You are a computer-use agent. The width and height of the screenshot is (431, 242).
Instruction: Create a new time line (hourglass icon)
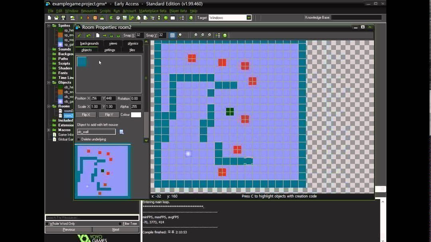(159, 18)
